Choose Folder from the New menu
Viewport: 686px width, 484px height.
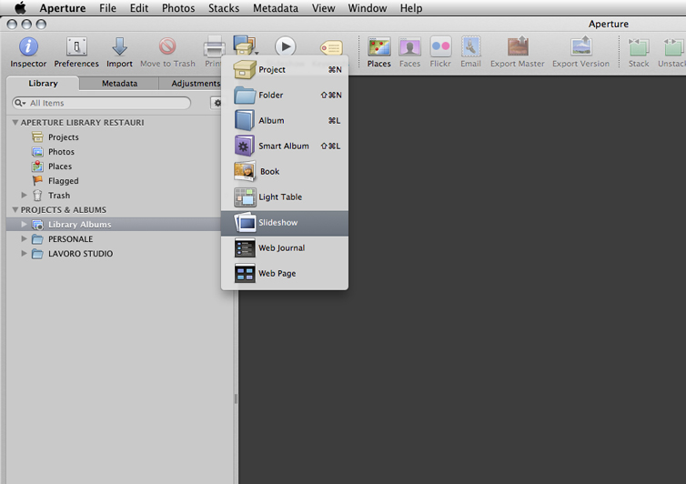coord(285,95)
